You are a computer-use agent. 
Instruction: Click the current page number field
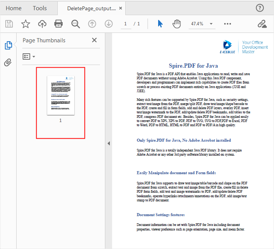point(126,24)
